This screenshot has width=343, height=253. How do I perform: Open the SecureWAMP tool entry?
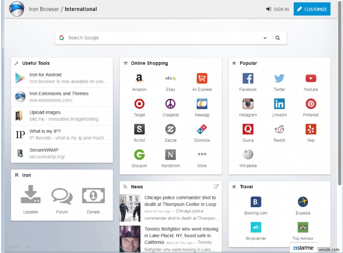[62, 153]
